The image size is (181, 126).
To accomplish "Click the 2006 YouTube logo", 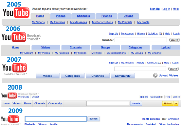I will pos(14,37).
